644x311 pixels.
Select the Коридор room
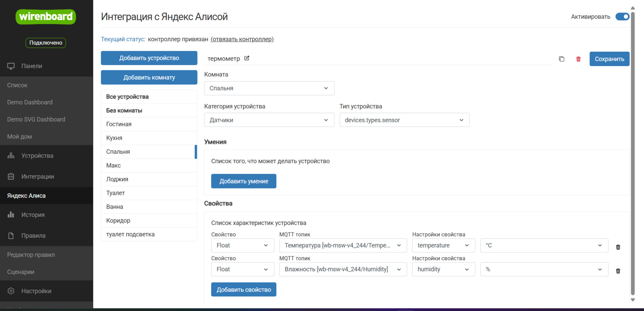(149, 221)
